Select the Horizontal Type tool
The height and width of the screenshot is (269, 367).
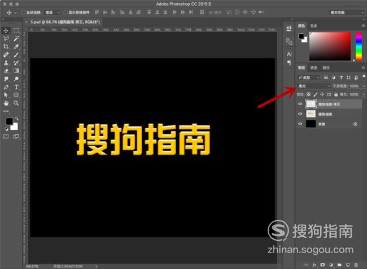coord(16,87)
